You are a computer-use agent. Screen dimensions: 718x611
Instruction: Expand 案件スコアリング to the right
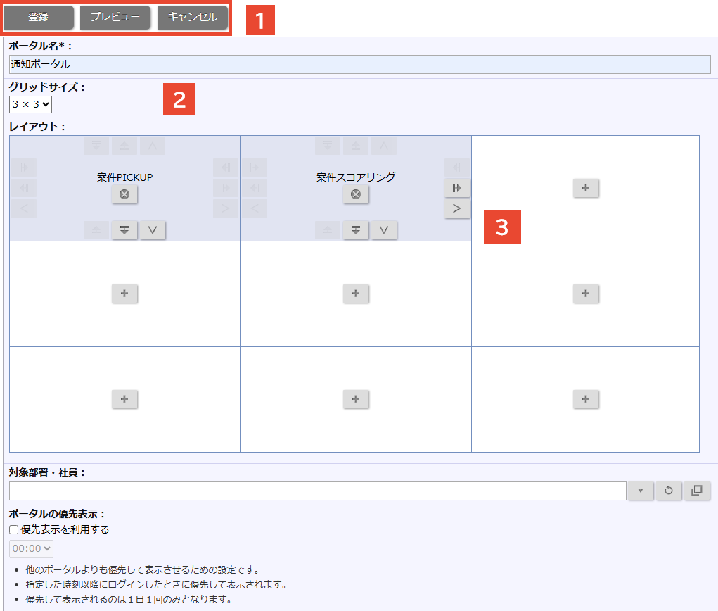(457, 188)
